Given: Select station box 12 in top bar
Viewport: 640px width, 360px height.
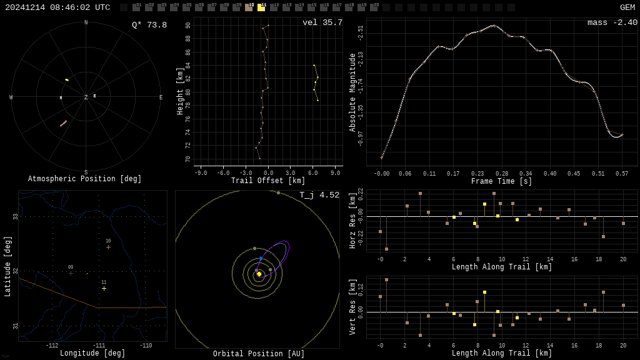Looking at the screenshot, I should coord(274,7).
